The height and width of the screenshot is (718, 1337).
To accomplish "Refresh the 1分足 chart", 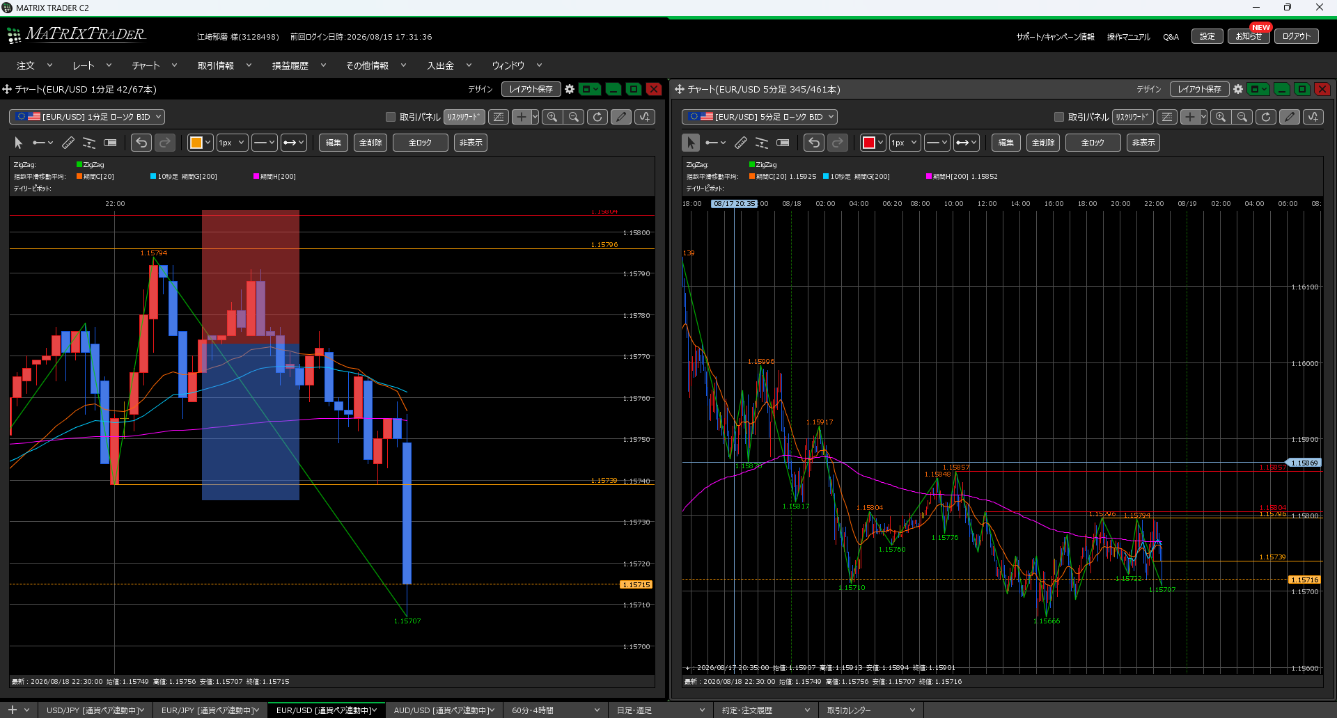I will pyautogui.click(x=597, y=117).
